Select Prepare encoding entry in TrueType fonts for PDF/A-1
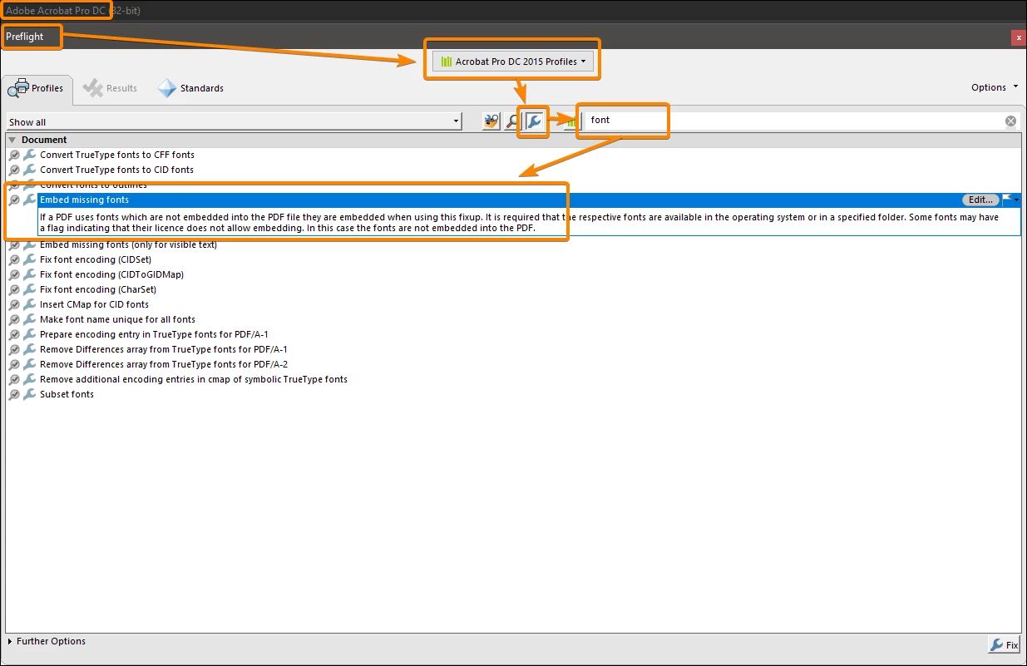The image size is (1027, 666). pos(154,334)
